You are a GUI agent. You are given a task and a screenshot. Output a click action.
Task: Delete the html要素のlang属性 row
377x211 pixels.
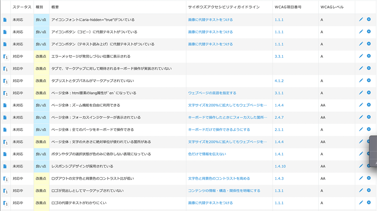click(x=369, y=92)
